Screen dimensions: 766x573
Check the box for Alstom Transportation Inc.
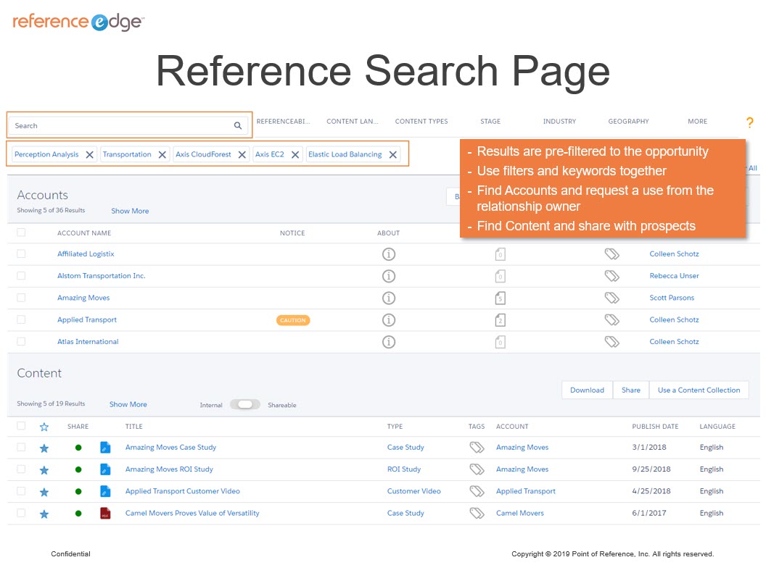click(21, 276)
